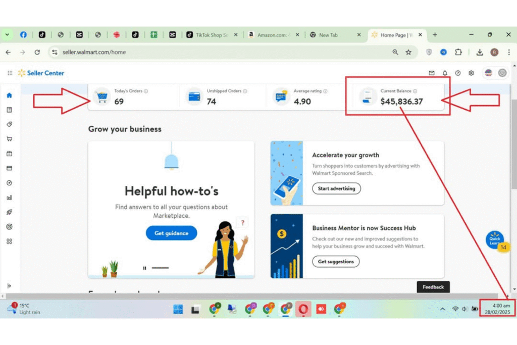Open the weather widget showing Light rain
Screen dimensions: 517x345
pyautogui.click(x=23, y=309)
